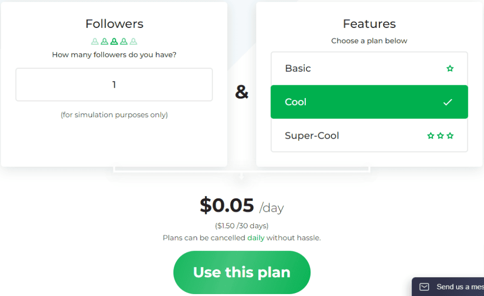The width and height of the screenshot is (484, 296).
Task: Select the Cool plan option
Action: 369,102
